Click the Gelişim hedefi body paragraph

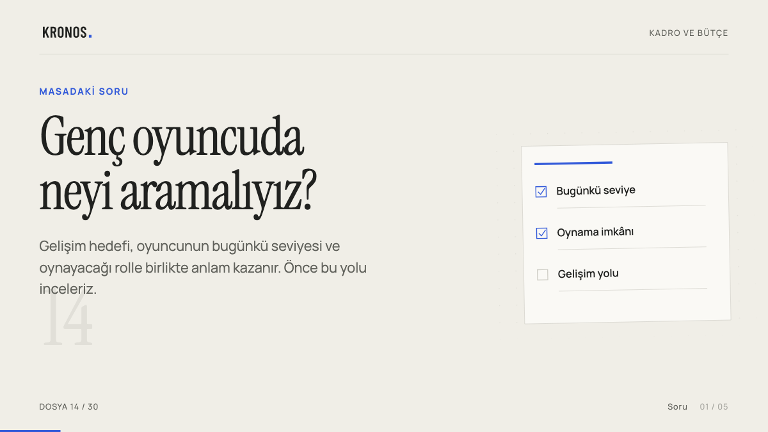[x=203, y=268]
